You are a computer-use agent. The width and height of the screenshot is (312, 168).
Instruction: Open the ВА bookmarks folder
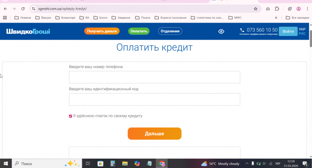point(84,18)
